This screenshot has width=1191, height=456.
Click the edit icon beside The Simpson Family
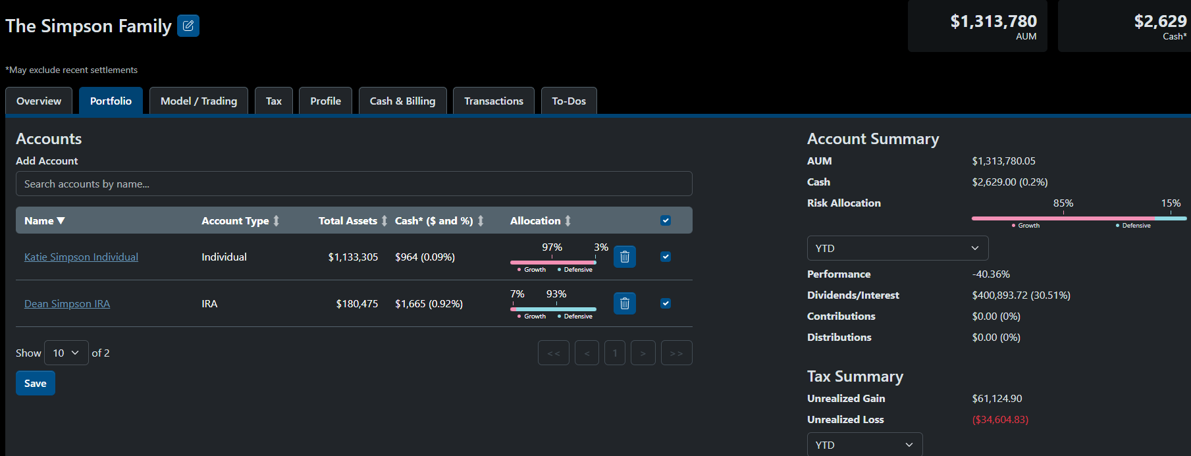pyautogui.click(x=188, y=26)
